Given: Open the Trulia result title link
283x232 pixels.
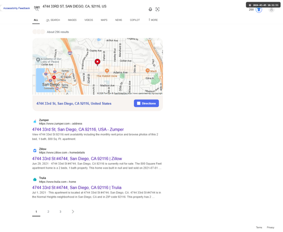Looking at the screenshot, I should 77,188.
